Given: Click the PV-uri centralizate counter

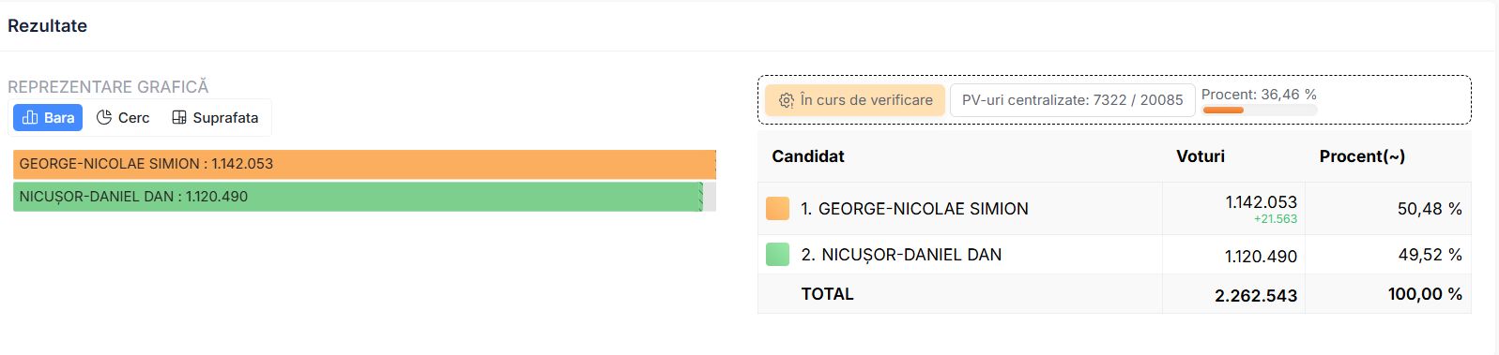Looking at the screenshot, I should pyautogui.click(x=1072, y=100).
